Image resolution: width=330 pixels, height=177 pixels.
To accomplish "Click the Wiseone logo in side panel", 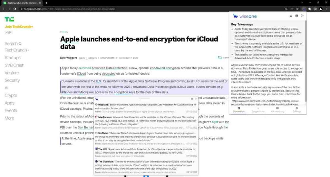I will pyautogui.click(x=245, y=16).
